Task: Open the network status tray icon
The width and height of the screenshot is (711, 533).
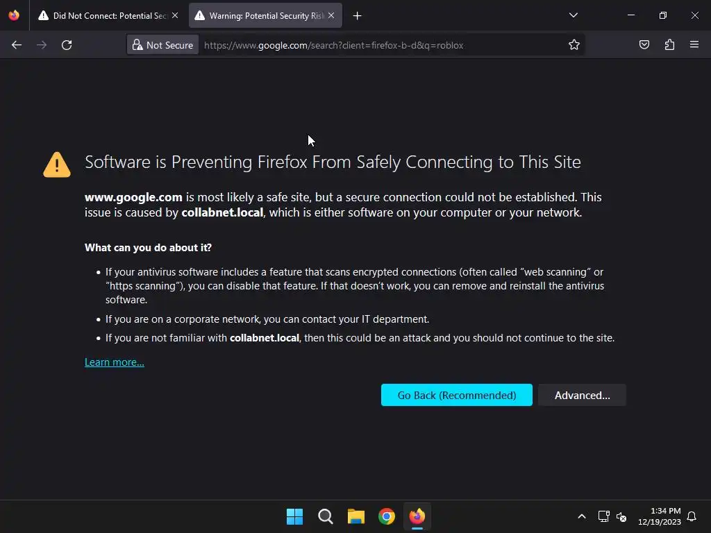Action: (x=603, y=516)
